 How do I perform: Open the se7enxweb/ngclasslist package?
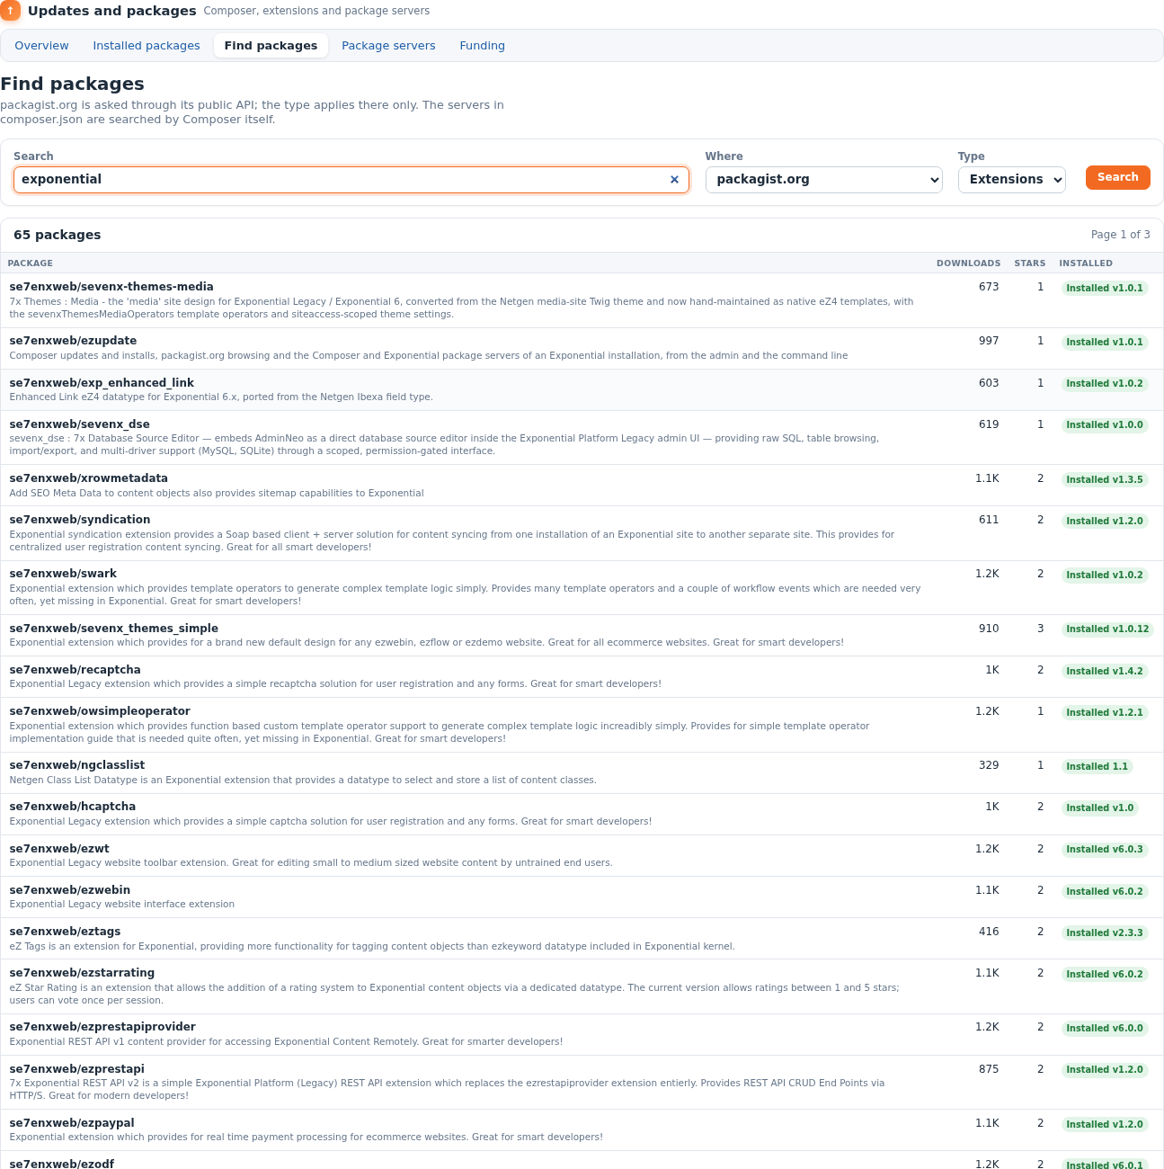coord(76,765)
